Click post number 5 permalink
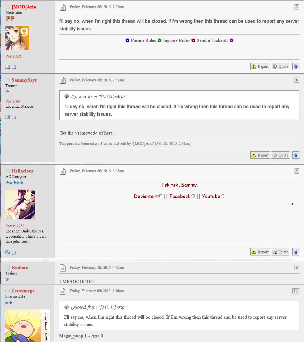The height and width of the screenshot is (342, 304). tap(297, 171)
